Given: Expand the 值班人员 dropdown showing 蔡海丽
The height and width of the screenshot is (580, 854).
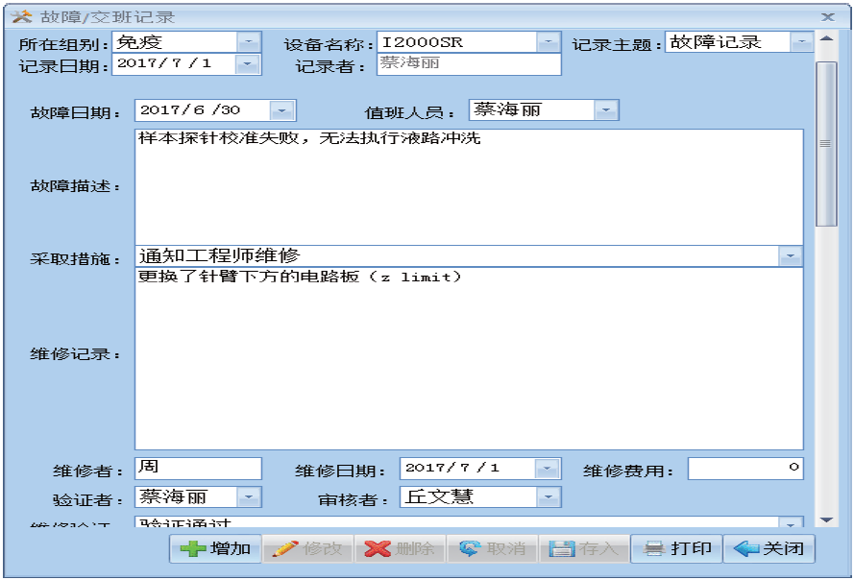Looking at the screenshot, I should (606, 110).
